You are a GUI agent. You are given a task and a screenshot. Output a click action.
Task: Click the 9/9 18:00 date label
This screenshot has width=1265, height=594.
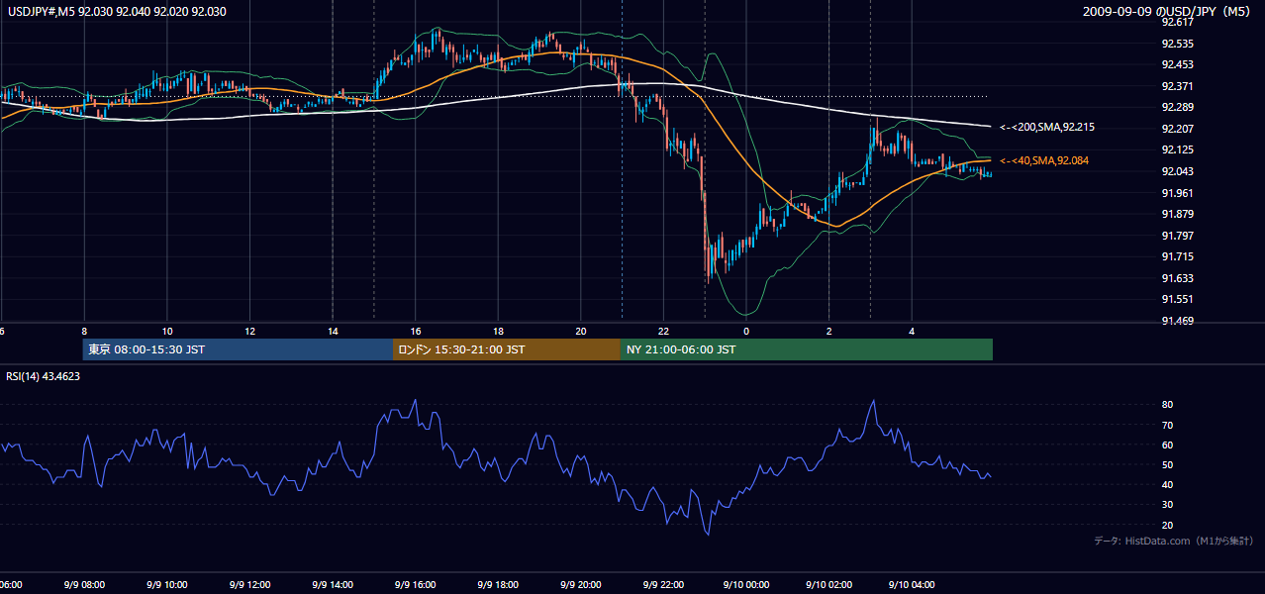pos(497,584)
